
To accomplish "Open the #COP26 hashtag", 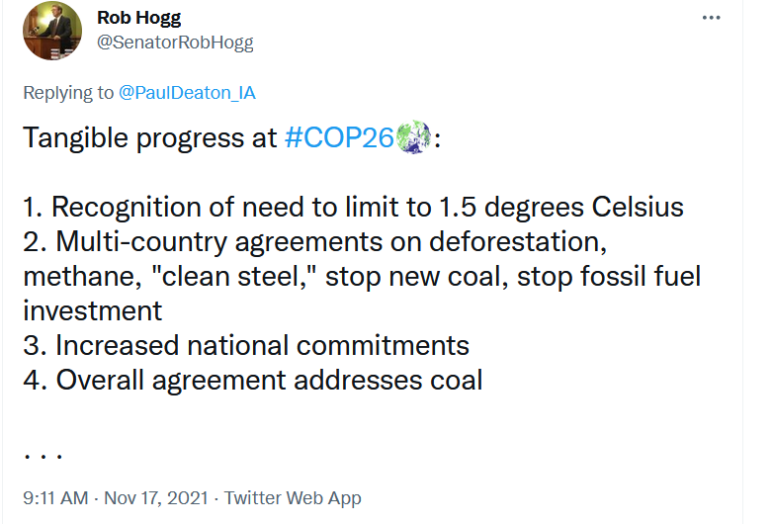I will point(339,138).
